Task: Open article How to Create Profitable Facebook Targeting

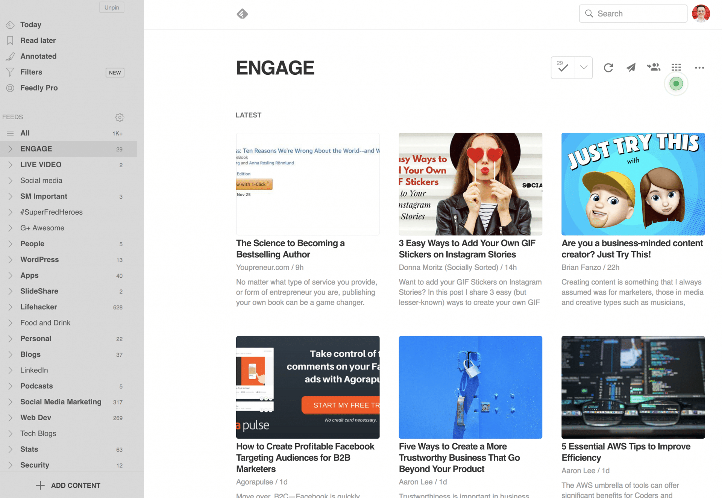Action: (x=305, y=457)
